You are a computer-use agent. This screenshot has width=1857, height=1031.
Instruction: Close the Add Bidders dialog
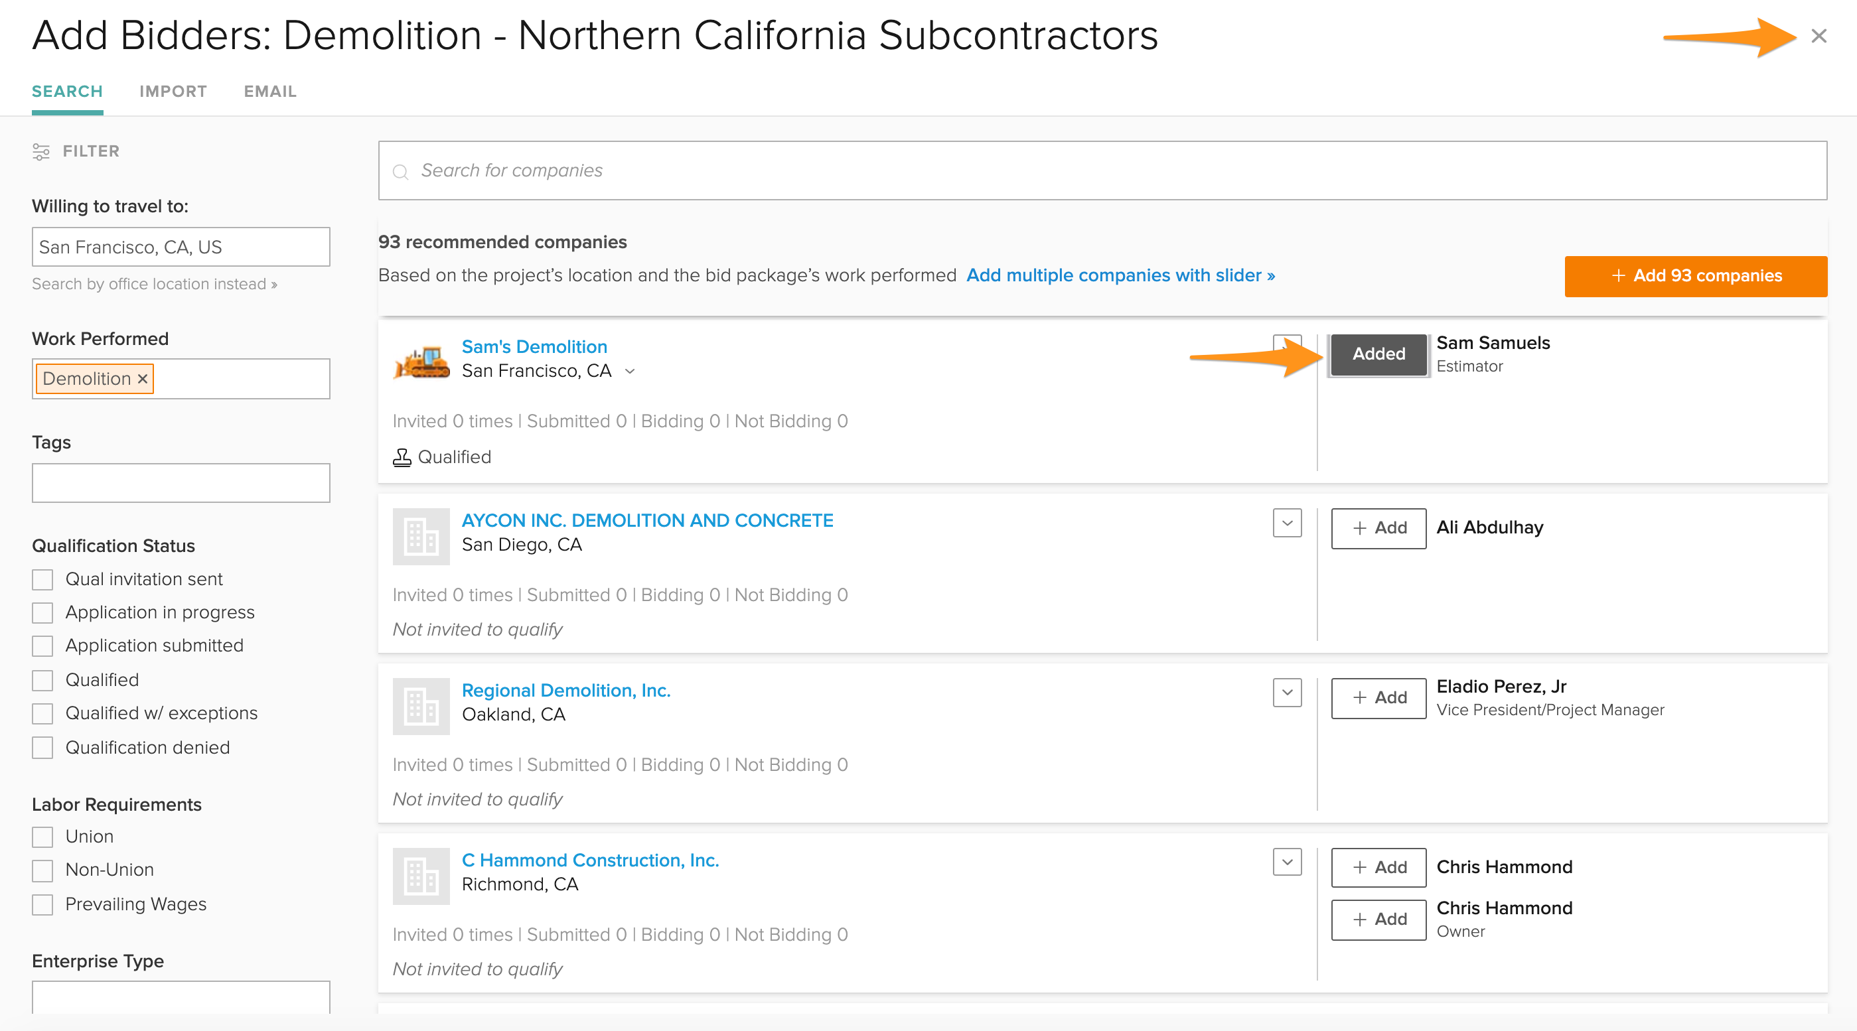click(1818, 36)
